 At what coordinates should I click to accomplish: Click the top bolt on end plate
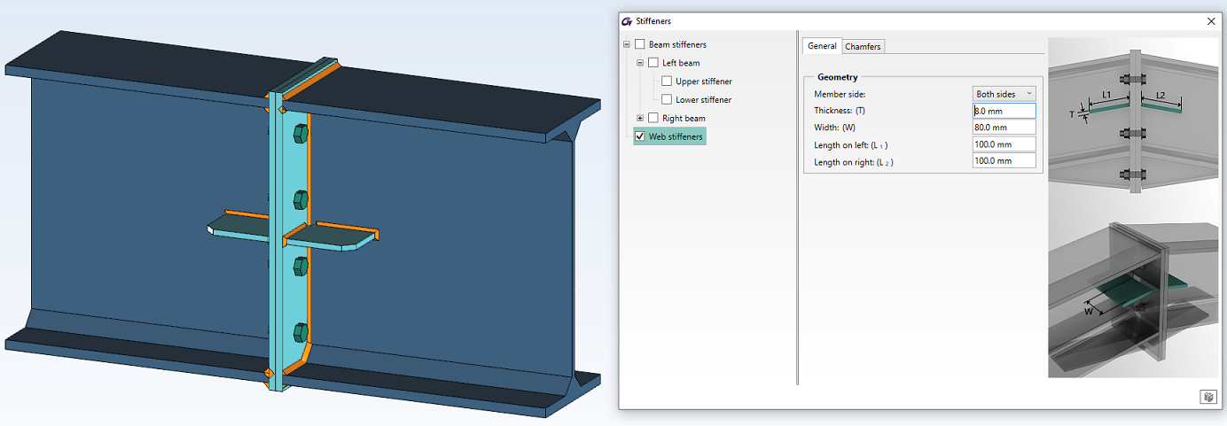pyautogui.click(x=300, y=134)
